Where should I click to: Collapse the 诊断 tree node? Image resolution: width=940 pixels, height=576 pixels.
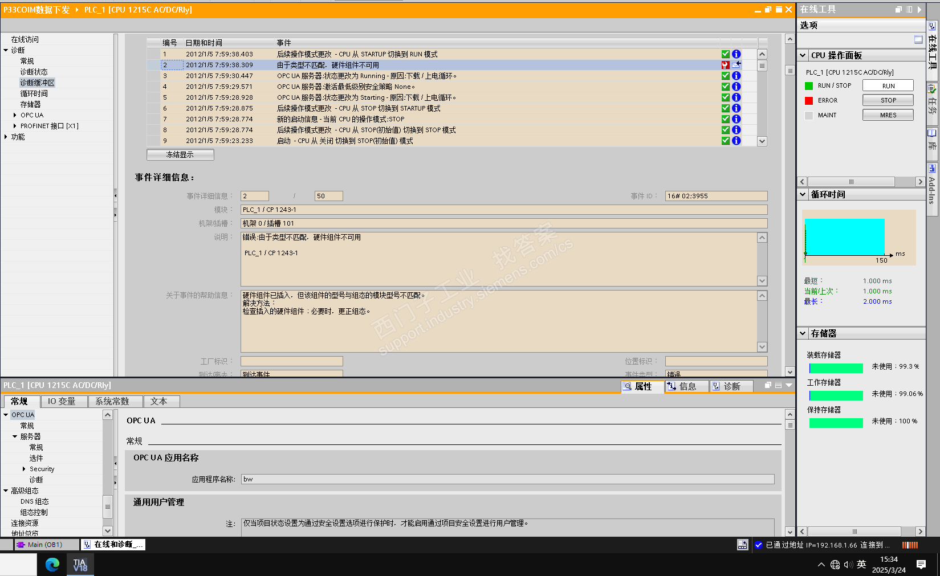(6, 50)
